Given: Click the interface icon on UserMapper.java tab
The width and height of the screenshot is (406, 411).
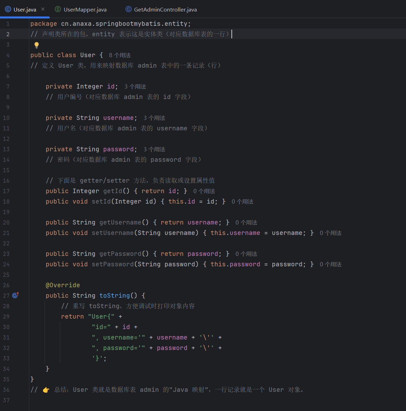Looking at the screenshot, I should [58, 9].
